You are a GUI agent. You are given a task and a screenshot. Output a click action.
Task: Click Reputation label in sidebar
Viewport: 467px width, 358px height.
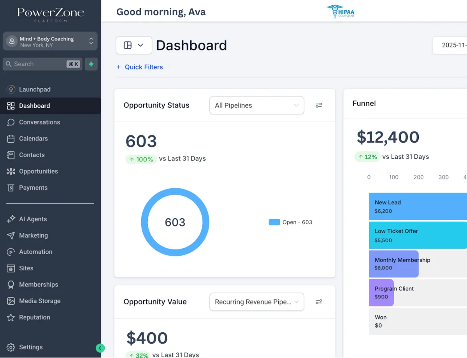point(35,317)
